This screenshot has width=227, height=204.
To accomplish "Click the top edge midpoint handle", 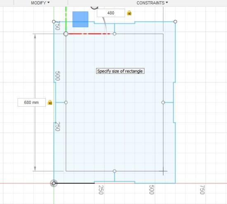I will pyautogui.click(x=114, y=34).
